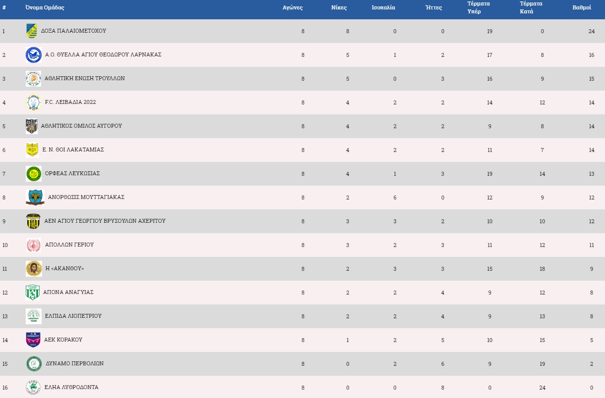The width and height of the screenshot is (605, 398).
Task: Click the Α.Ο. ΘΥΕΛΛΑ ΑΓΙΟΥ ΘΕΟΔΩΡΟΥ crest
Action: point(34,54)
